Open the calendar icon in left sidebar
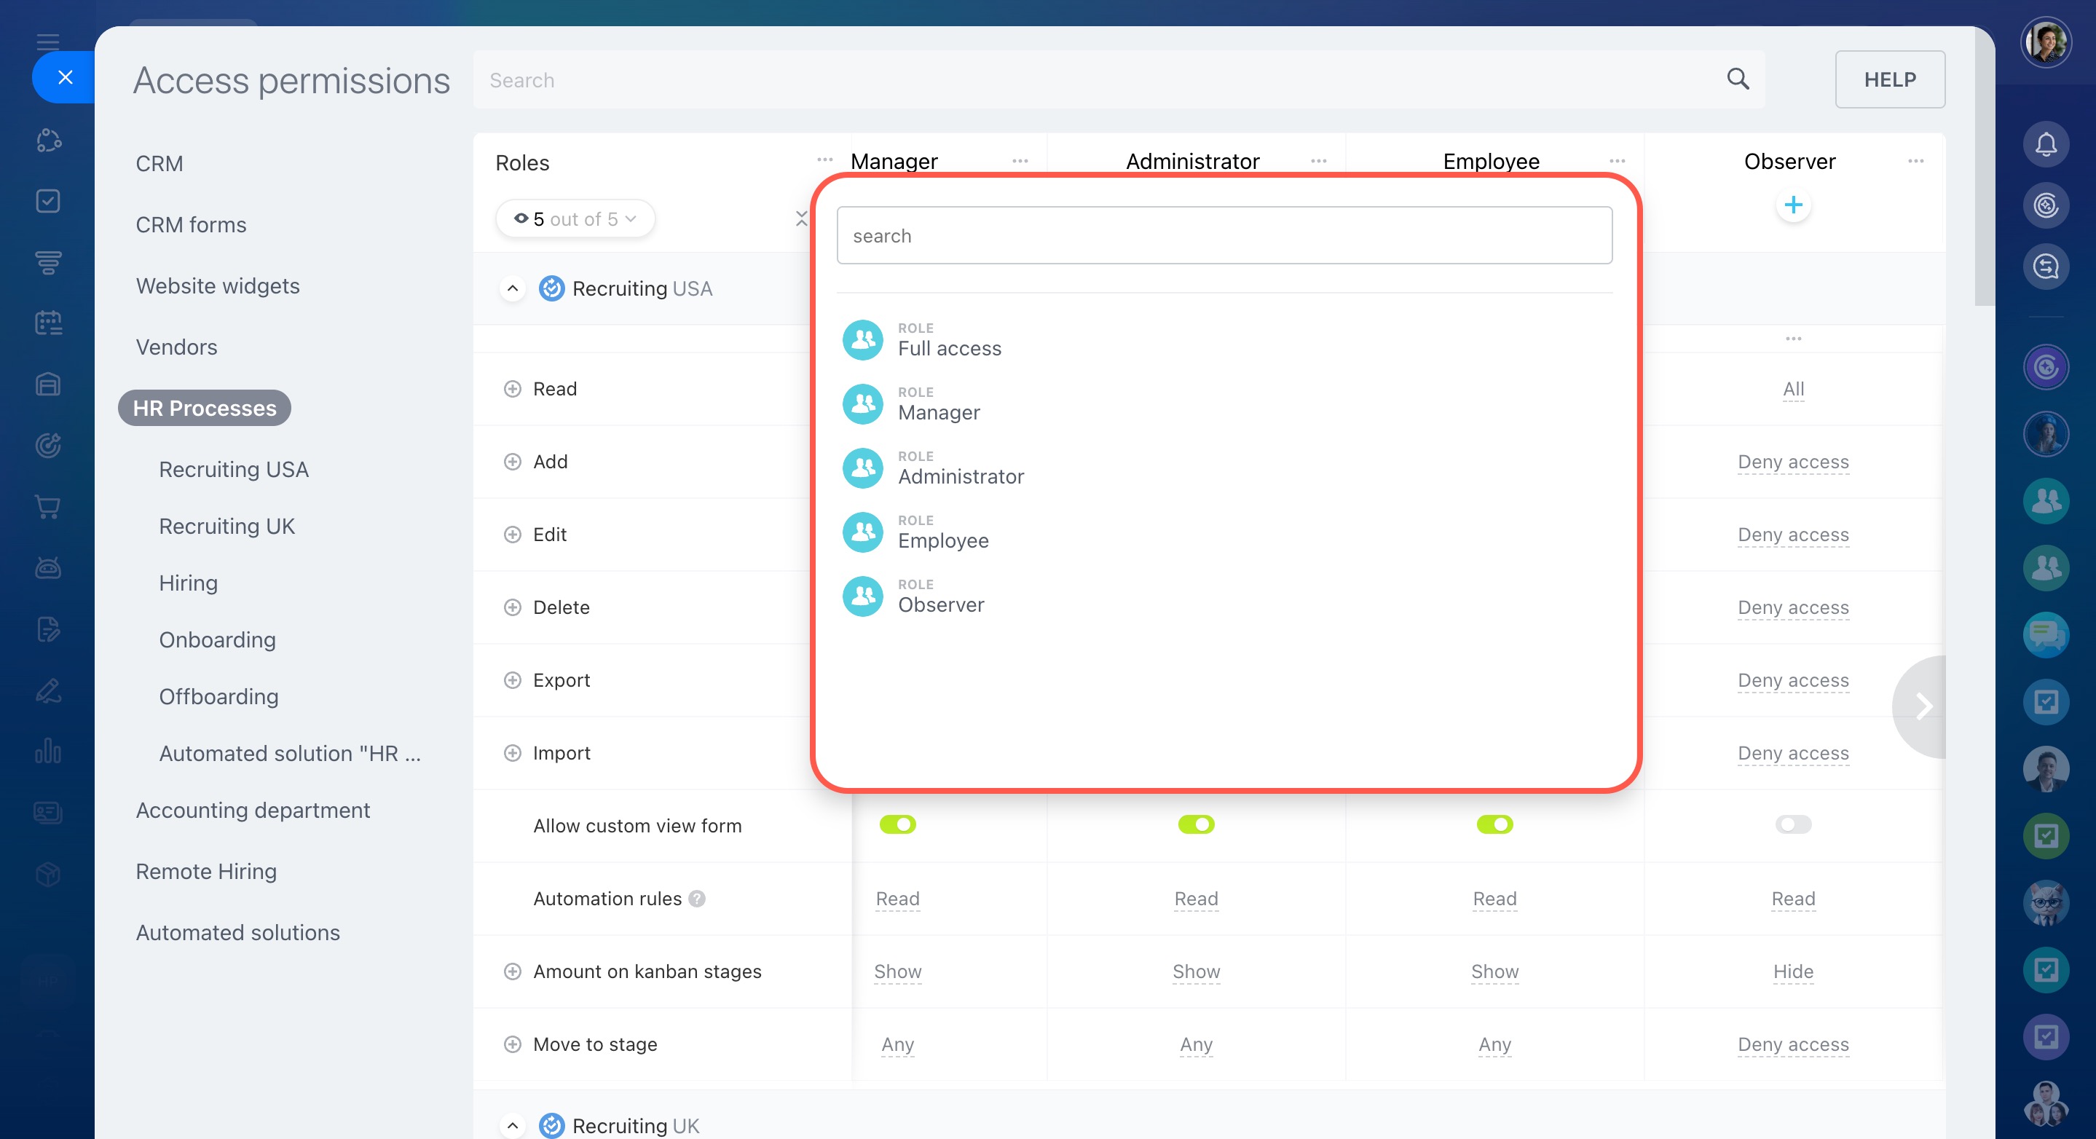Screen dimensions: 2096x1139 point(48,323)
